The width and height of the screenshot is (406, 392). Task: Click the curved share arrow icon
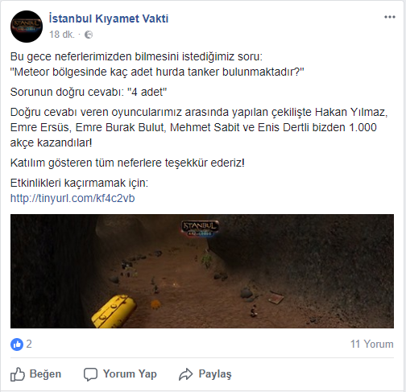click(186, 374)
